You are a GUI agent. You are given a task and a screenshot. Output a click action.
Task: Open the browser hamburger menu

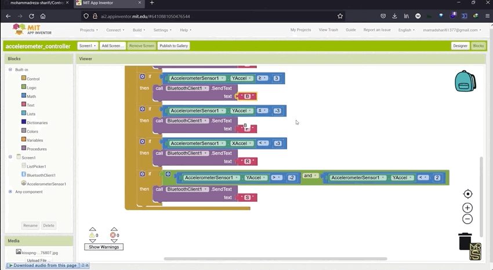point(487,16)
